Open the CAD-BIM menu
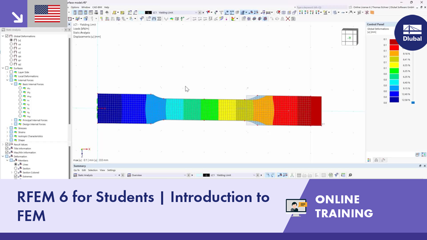Image resolution: width=427 pixels, height=240 pixels. (x=97, y=7)
